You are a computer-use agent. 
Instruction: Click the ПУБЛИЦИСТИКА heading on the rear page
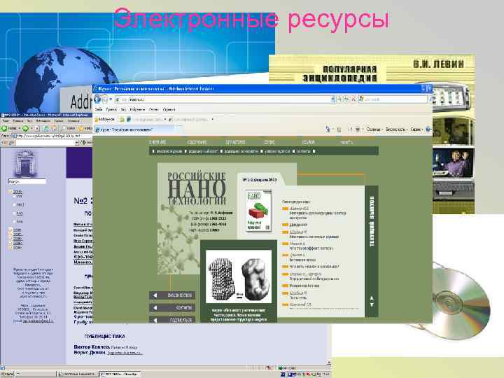click(x=105, y=336)
